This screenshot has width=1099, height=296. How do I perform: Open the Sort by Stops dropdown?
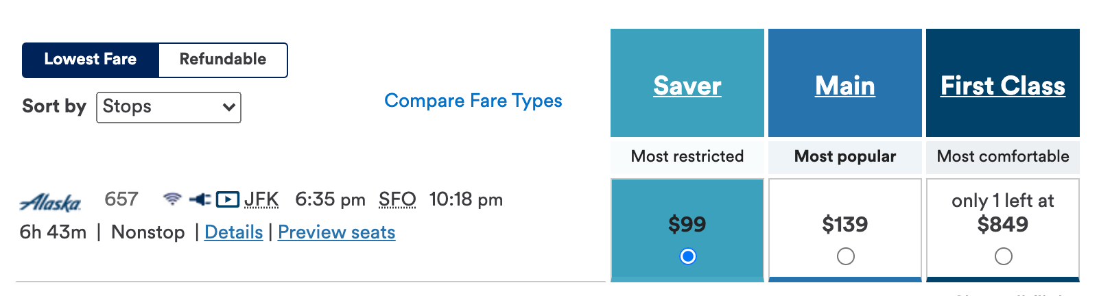click(169, 108)
